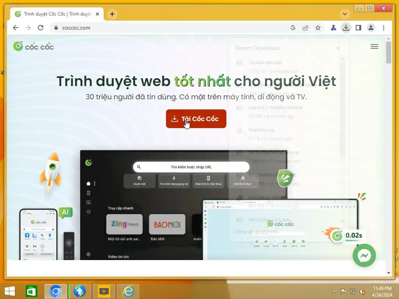Open the Windows Start button
The height and width of the screenshot is (299, 399).
click(9, 291)
